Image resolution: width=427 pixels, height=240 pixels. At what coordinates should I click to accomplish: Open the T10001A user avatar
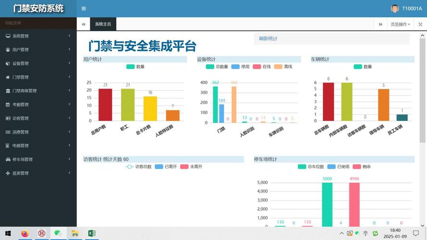pos(395,9)
